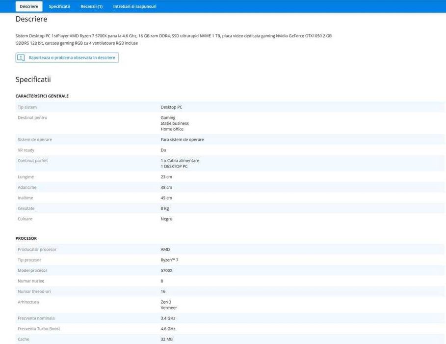Click the Frecventa Turbo Boost label
This screenshot has height=344, width=446.
[x=39, y=329]
